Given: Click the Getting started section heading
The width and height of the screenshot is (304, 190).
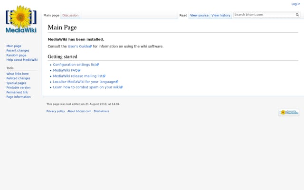Looking at the screenshot, I should click(62, 57).
